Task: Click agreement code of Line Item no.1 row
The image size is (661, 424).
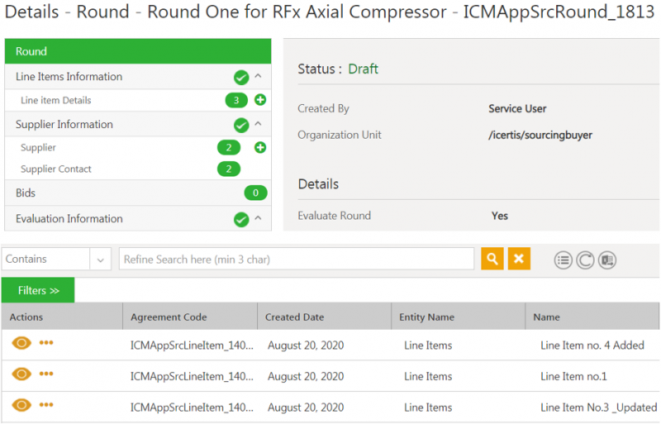Action: point(192,376)
